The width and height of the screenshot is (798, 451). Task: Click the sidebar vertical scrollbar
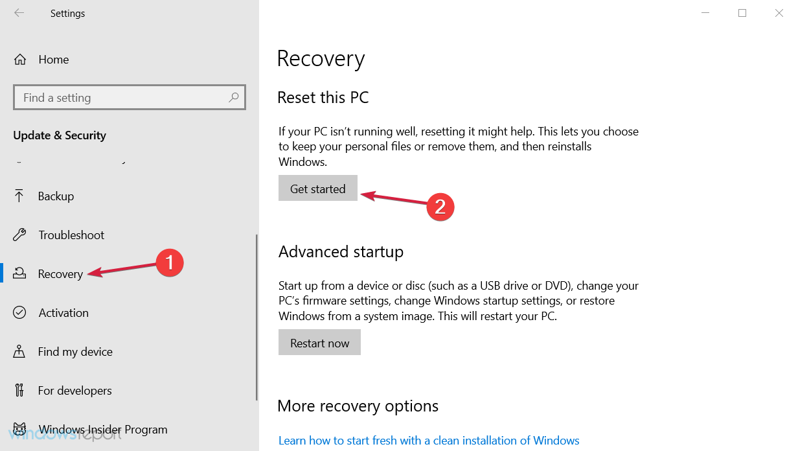click(257, 318)
